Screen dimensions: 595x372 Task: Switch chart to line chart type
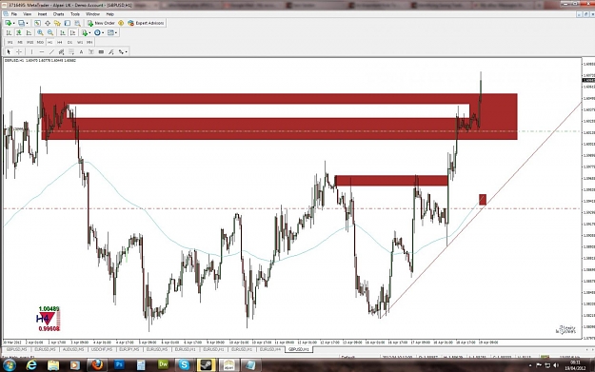(x=29, y=32)
